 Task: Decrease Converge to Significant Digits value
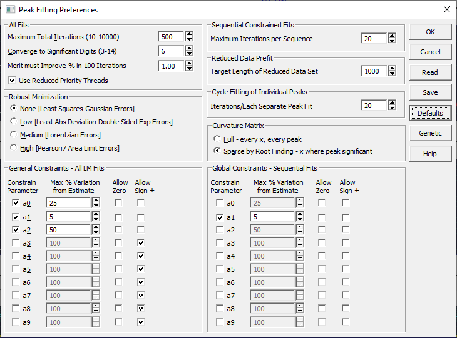coord(189,54)
